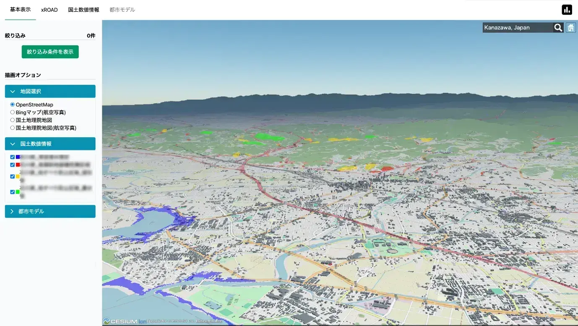Hide the green layer via checkbox
Viewport: 578px width, 326px height.
pos(13,192)
